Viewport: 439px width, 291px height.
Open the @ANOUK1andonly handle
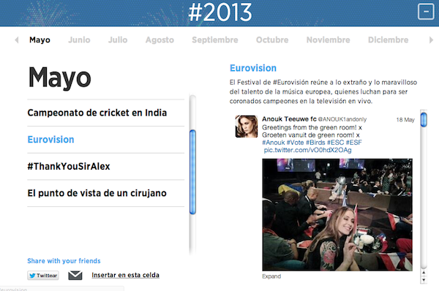(342, 119)
